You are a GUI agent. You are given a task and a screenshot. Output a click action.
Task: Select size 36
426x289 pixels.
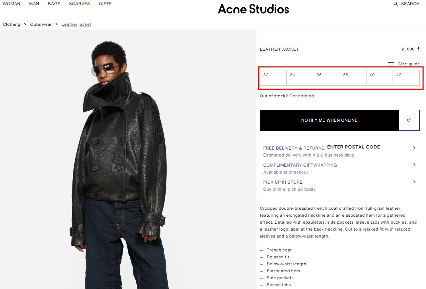(326, 78)
